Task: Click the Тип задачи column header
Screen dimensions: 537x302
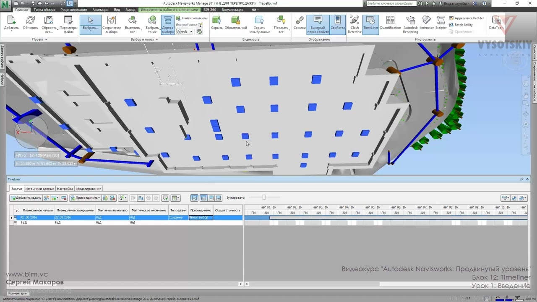Action: (178, 210)
